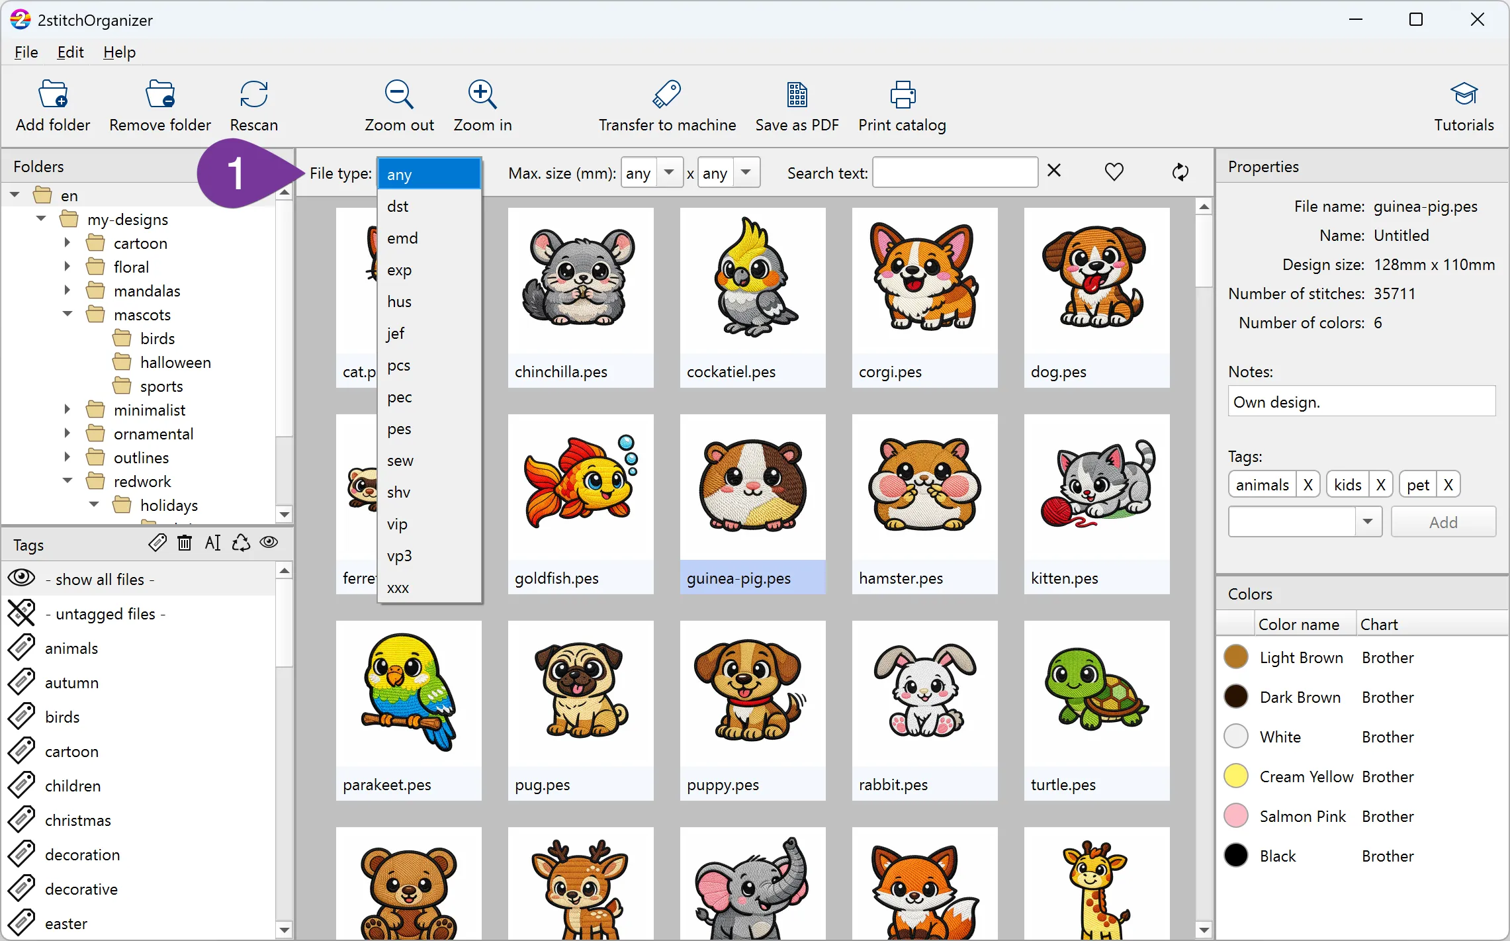Screen dimensions: 1510x941
Task: Collapse the redwork folder
Action: click(67, 480)
